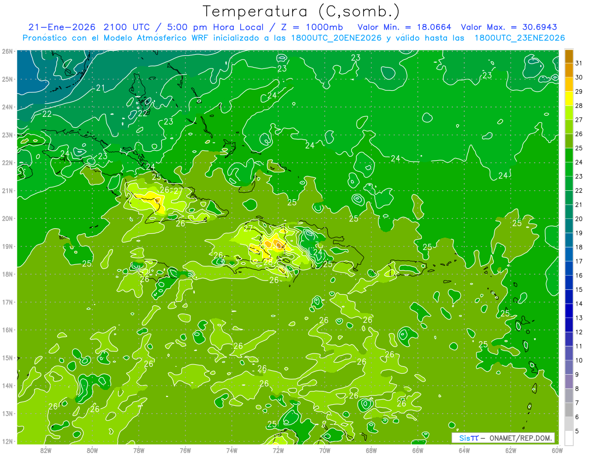The image size is (592, 457).
Task: Pick the dark blue swatch between 13 and 14
Action: point(569,311)
